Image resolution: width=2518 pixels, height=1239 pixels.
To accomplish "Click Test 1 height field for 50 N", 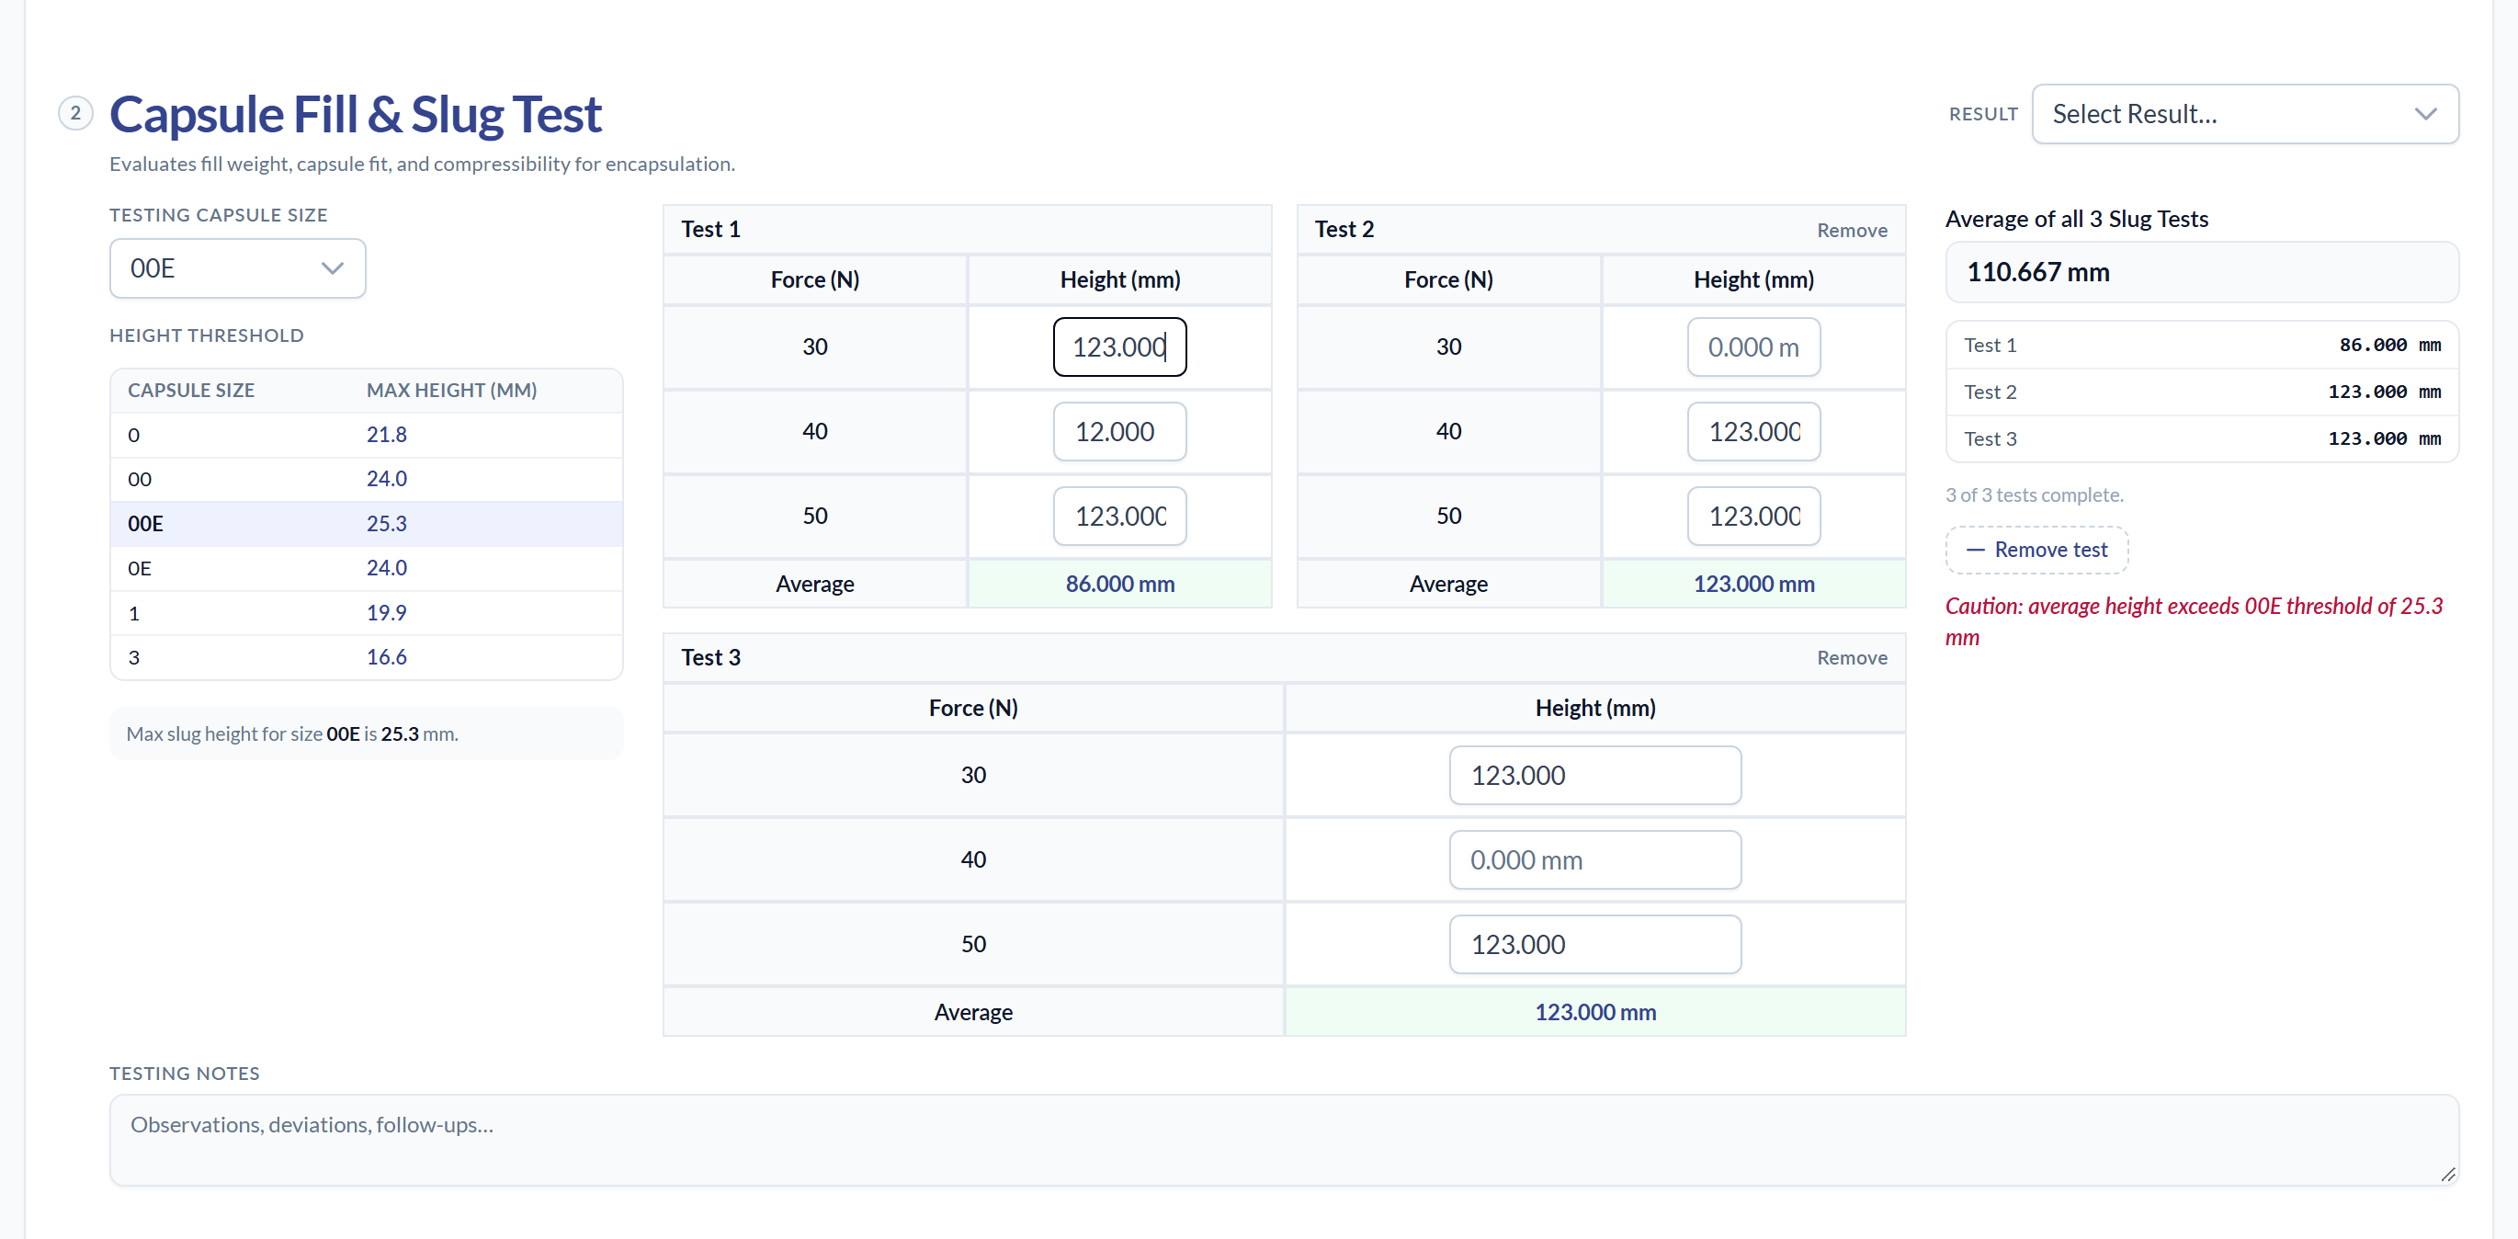I will (x=1119, y=517).
